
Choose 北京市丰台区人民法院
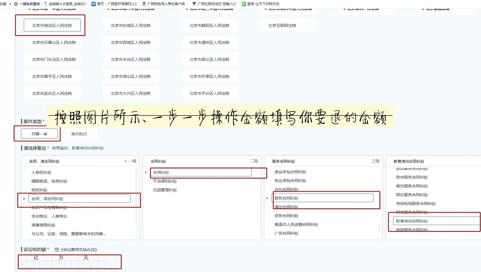coord(131,59)
